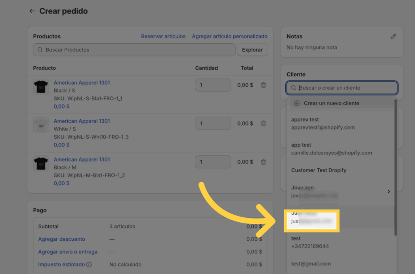The width and height of the screenshot is (415, 274).
Task: Click the Explorar button
Action: point(252,50)
